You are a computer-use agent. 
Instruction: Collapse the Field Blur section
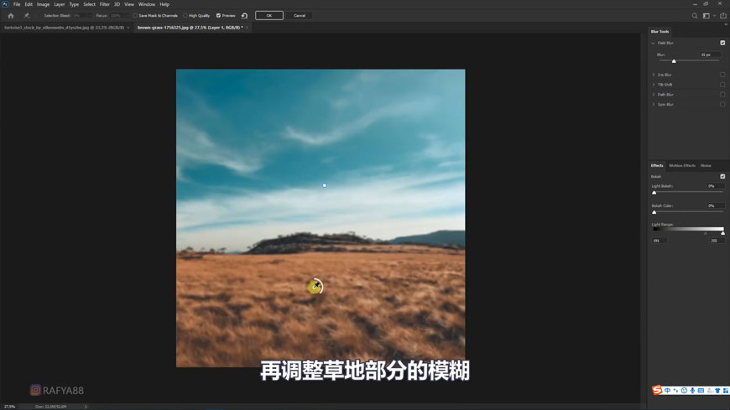tap(654, 43)
